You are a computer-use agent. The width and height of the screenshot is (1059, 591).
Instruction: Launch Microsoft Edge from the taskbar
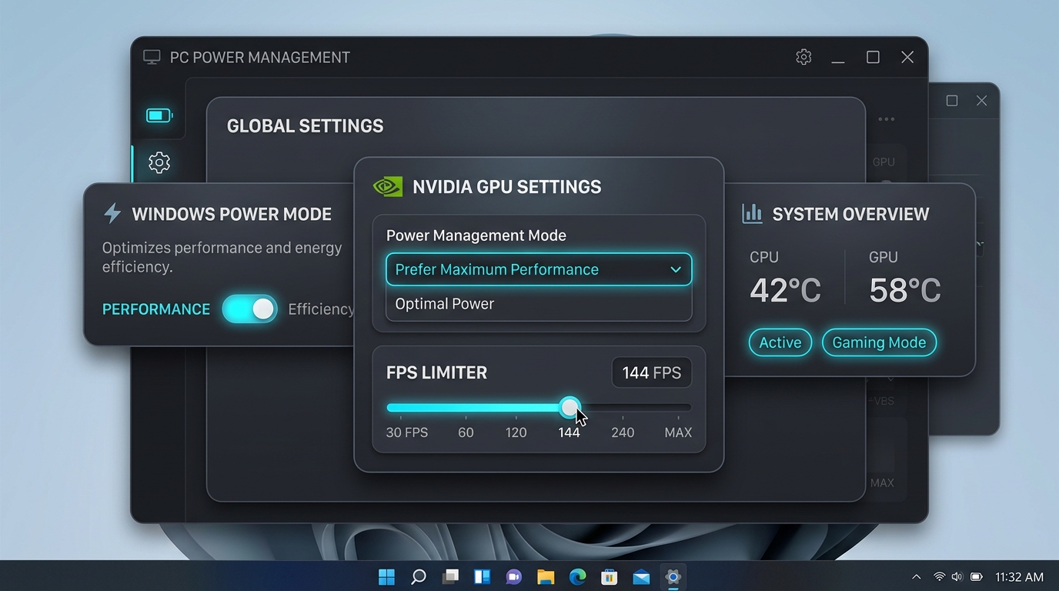point(577,577)
